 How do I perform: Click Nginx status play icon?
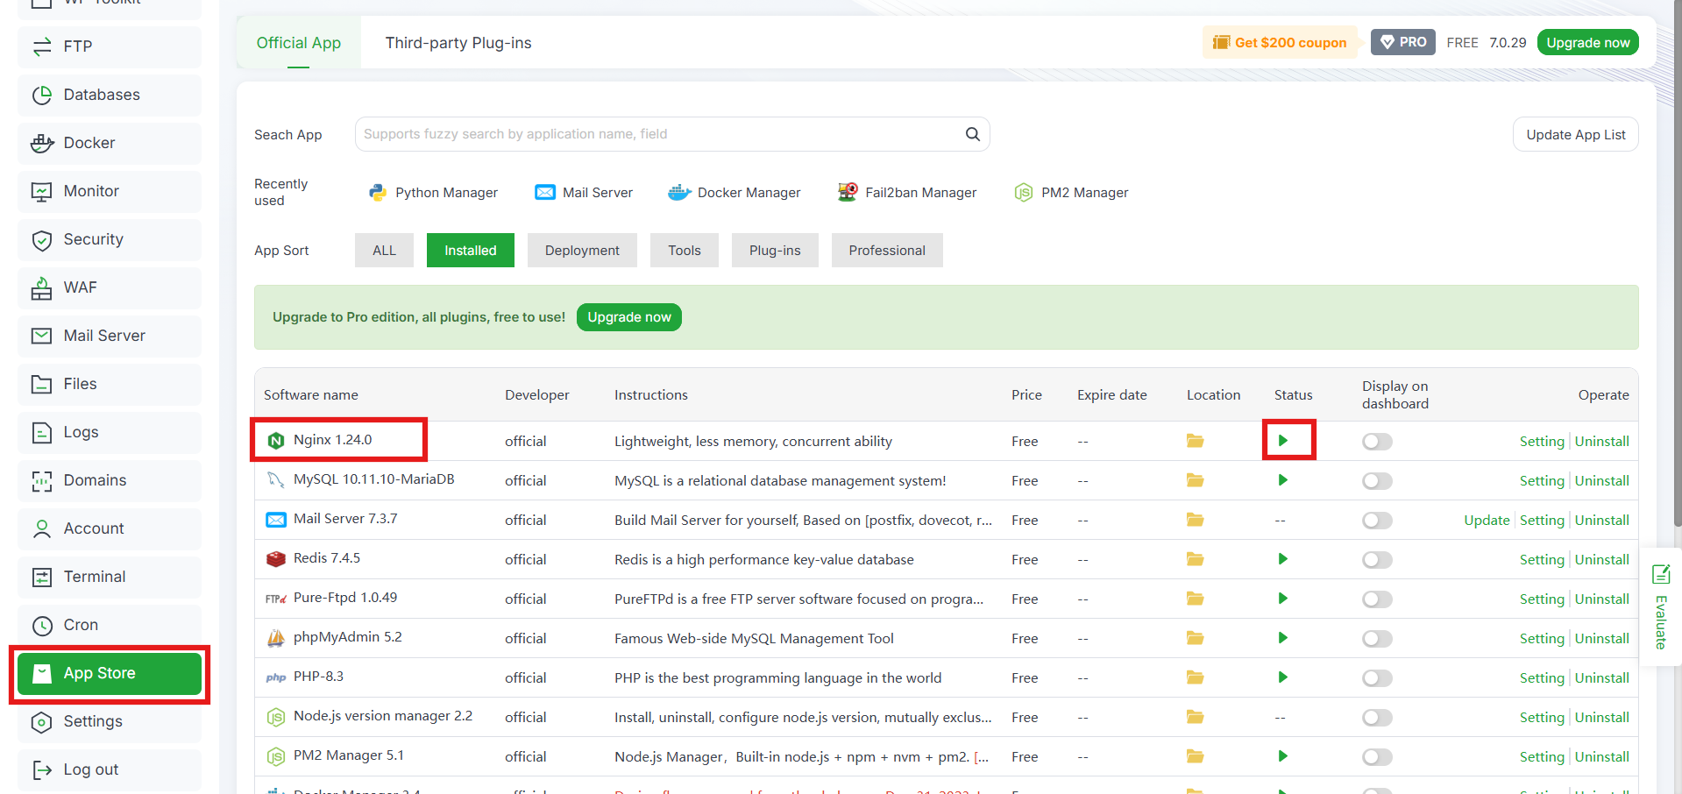point(1282,440)
